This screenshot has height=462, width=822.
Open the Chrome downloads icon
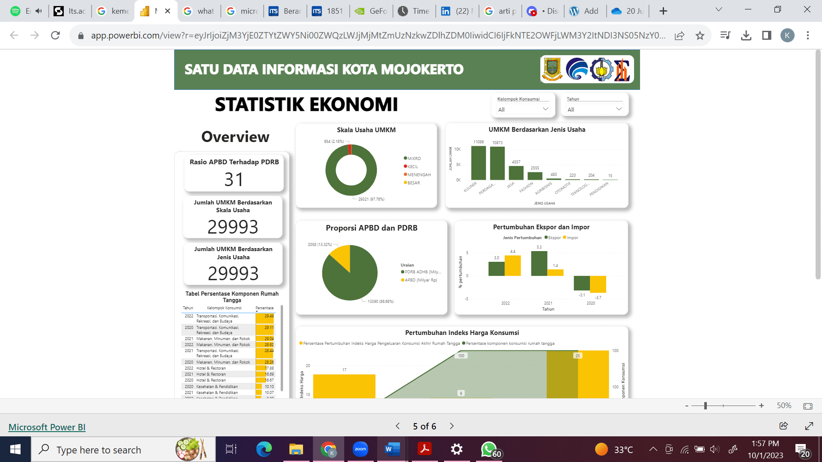pyautogui.click(x=746, y=36)
